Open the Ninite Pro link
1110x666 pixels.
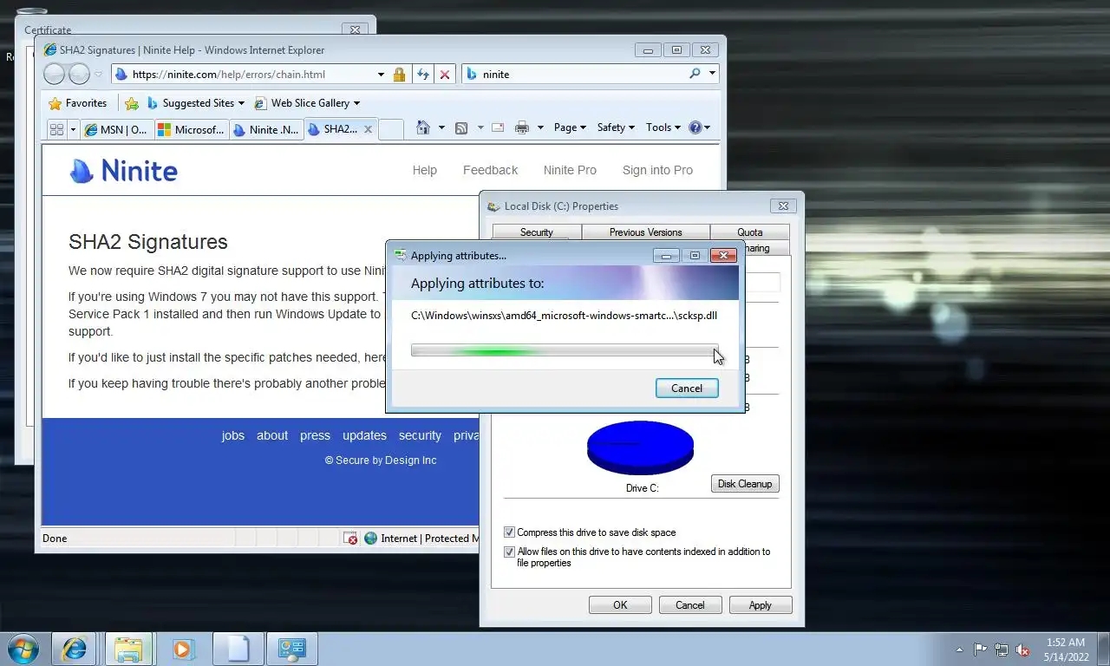pyautogui.click(x=570, y=171)
